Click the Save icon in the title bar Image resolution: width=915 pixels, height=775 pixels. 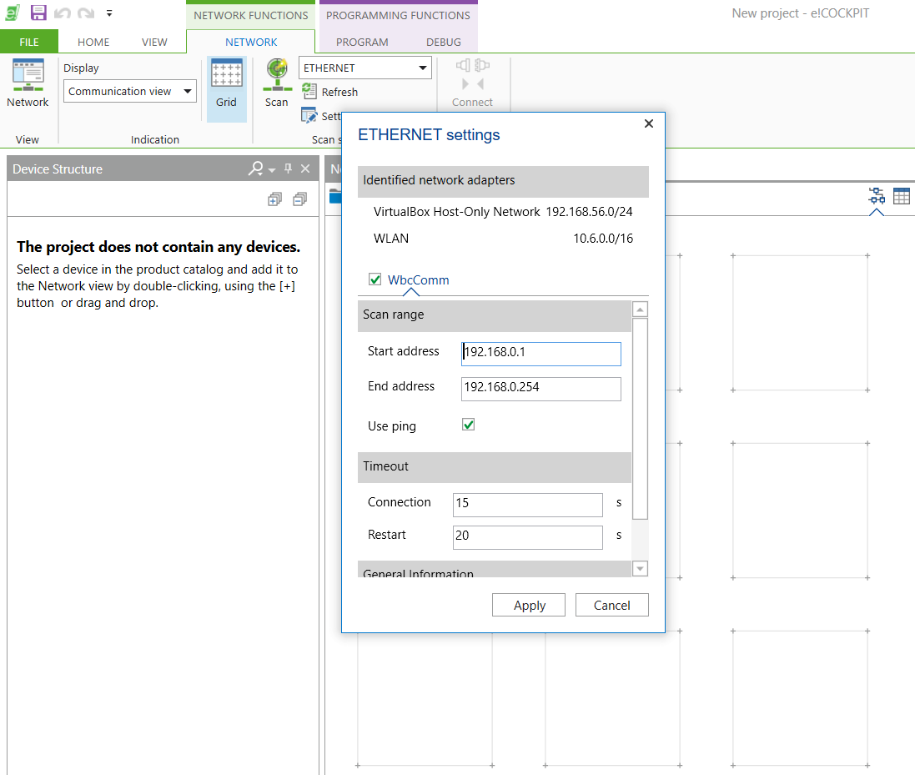(38, 13)
